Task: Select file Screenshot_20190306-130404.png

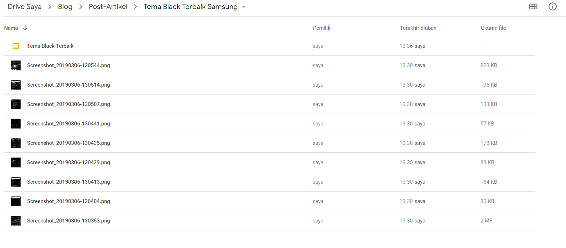Action: pos(269,201)
